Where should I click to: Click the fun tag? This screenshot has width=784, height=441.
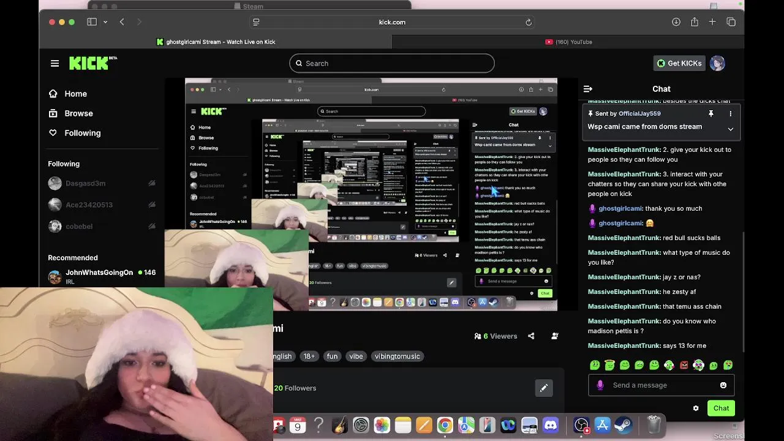coord(332,356)
